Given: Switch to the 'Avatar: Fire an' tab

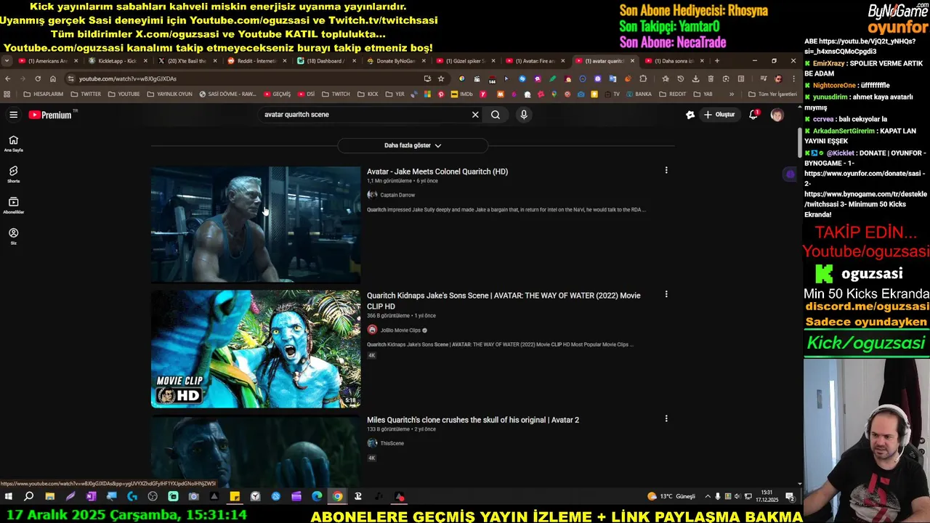Looking at the screenshot, I should click(x=535, y=61).
